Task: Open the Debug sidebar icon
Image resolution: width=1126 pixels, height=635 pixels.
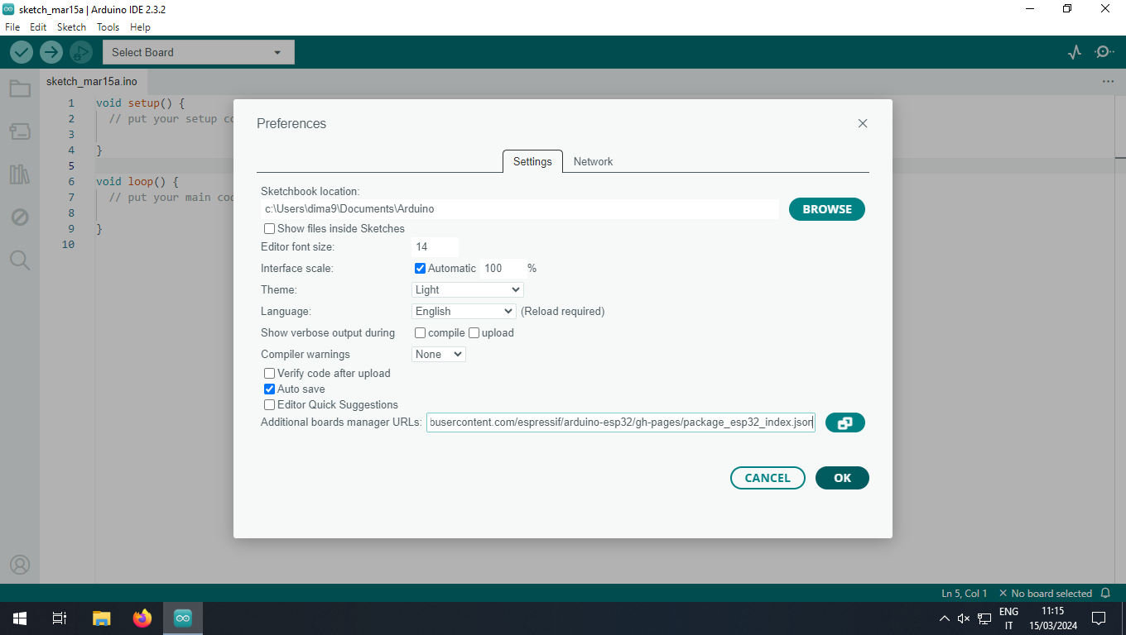Action: point(20,217)
